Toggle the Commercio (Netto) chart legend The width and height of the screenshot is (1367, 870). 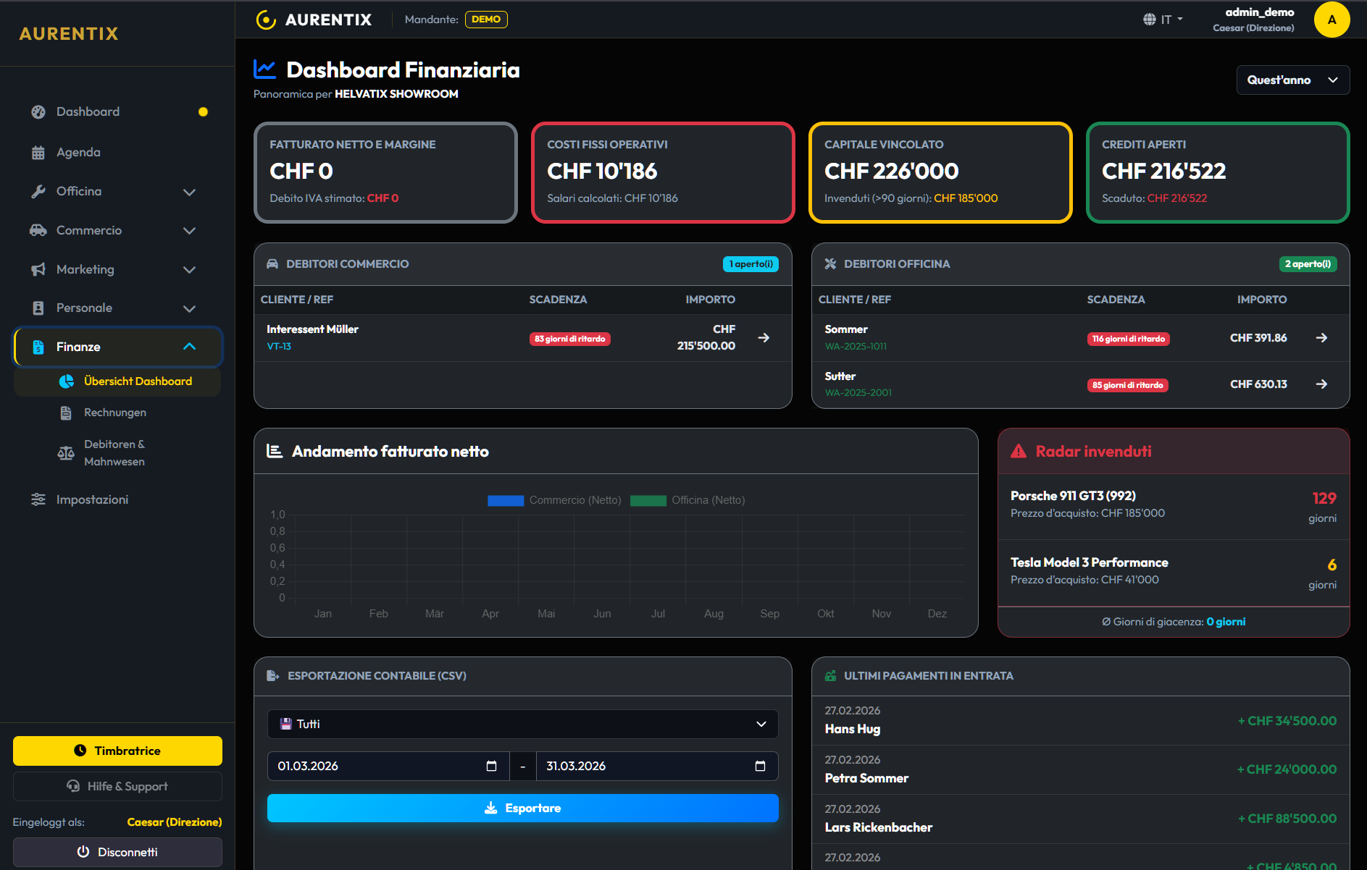pyautogui.click(x=554, y=500)
